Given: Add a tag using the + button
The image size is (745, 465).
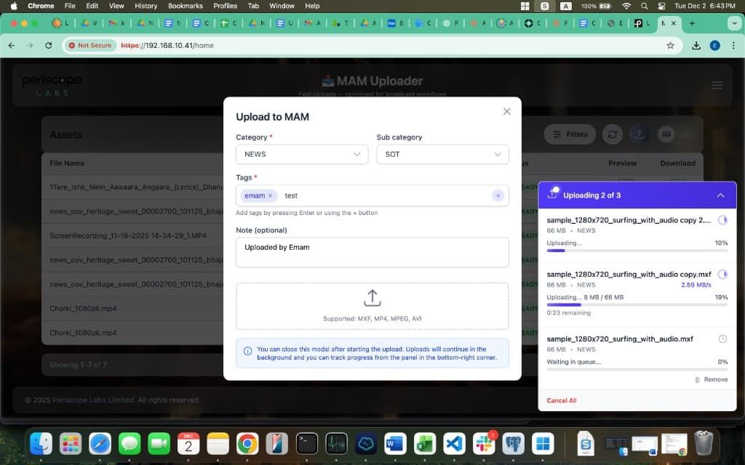Looking at the screenshot, I should (x=498, y=195).
